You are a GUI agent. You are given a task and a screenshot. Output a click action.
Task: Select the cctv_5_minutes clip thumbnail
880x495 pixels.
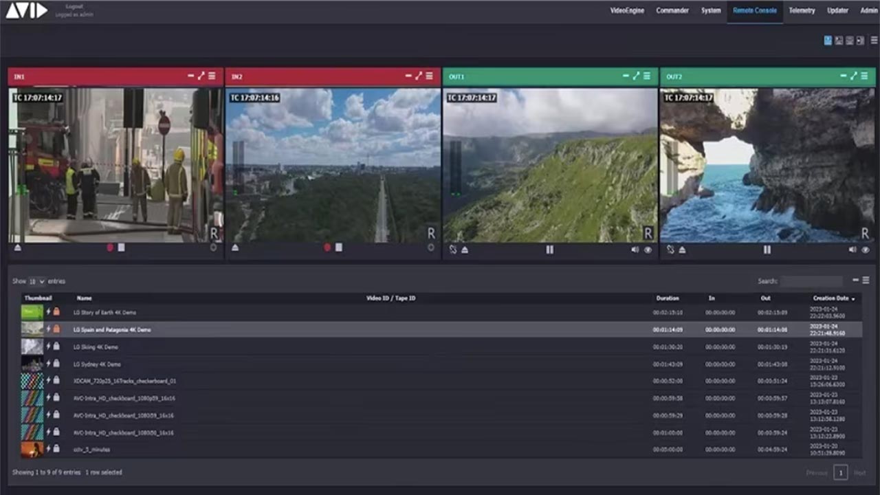coord(32,449)
